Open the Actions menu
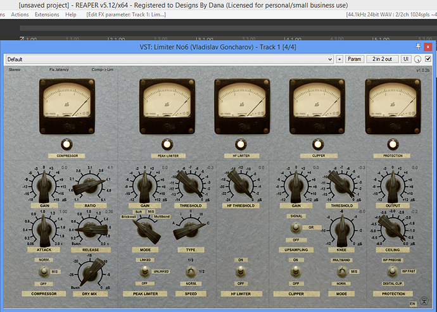 [x=20, y=15]
